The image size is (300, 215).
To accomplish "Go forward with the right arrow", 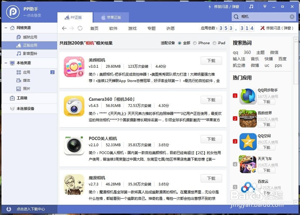I will click(x=72, y=28).
